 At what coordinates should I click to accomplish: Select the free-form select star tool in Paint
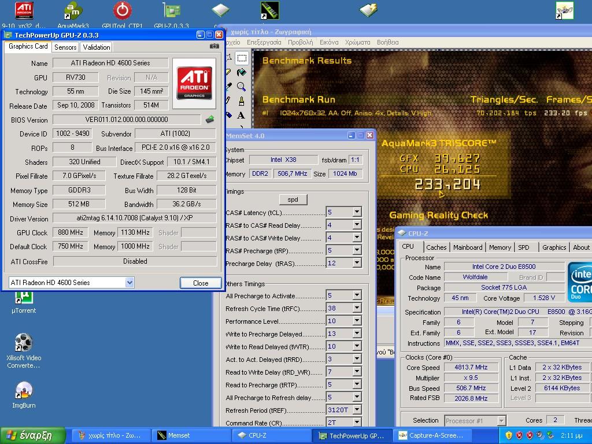coord(229,58)
